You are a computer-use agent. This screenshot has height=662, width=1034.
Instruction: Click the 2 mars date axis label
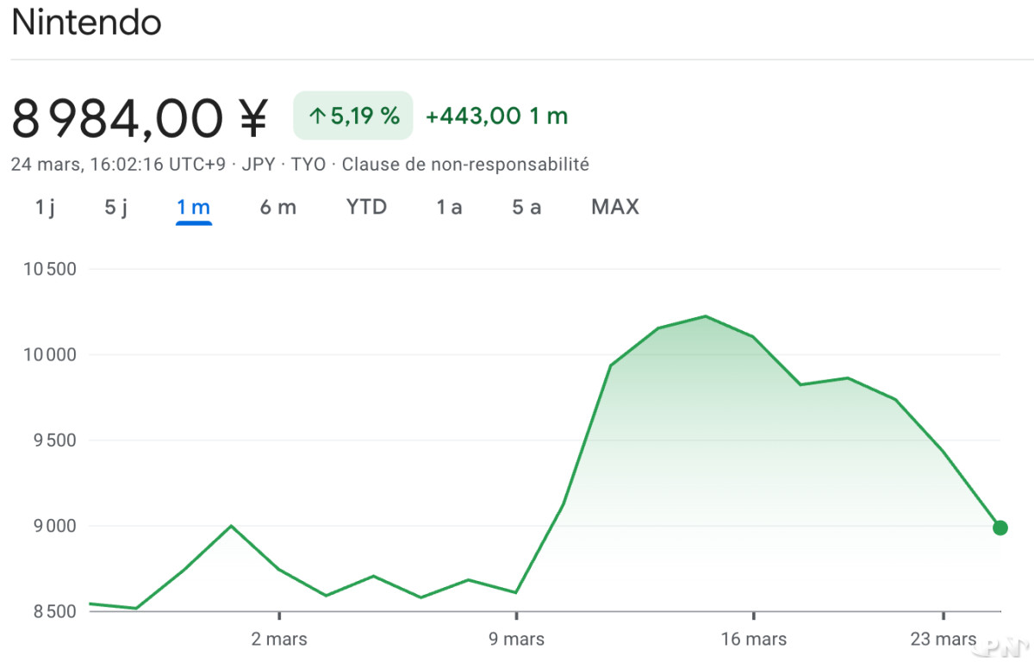click(x=279, y=640)
